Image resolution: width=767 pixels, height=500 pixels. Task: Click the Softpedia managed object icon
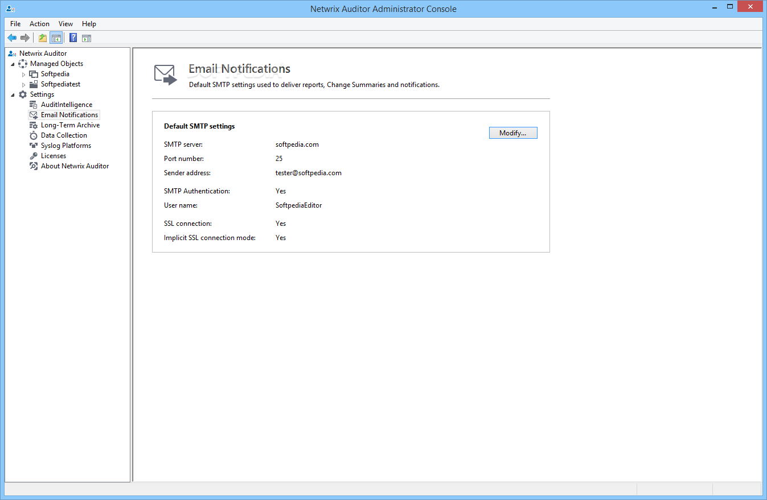(34, 74)
